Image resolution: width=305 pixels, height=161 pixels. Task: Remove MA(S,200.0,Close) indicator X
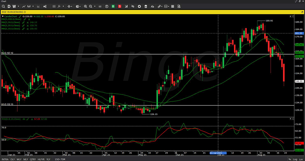[x=29, y=19]
